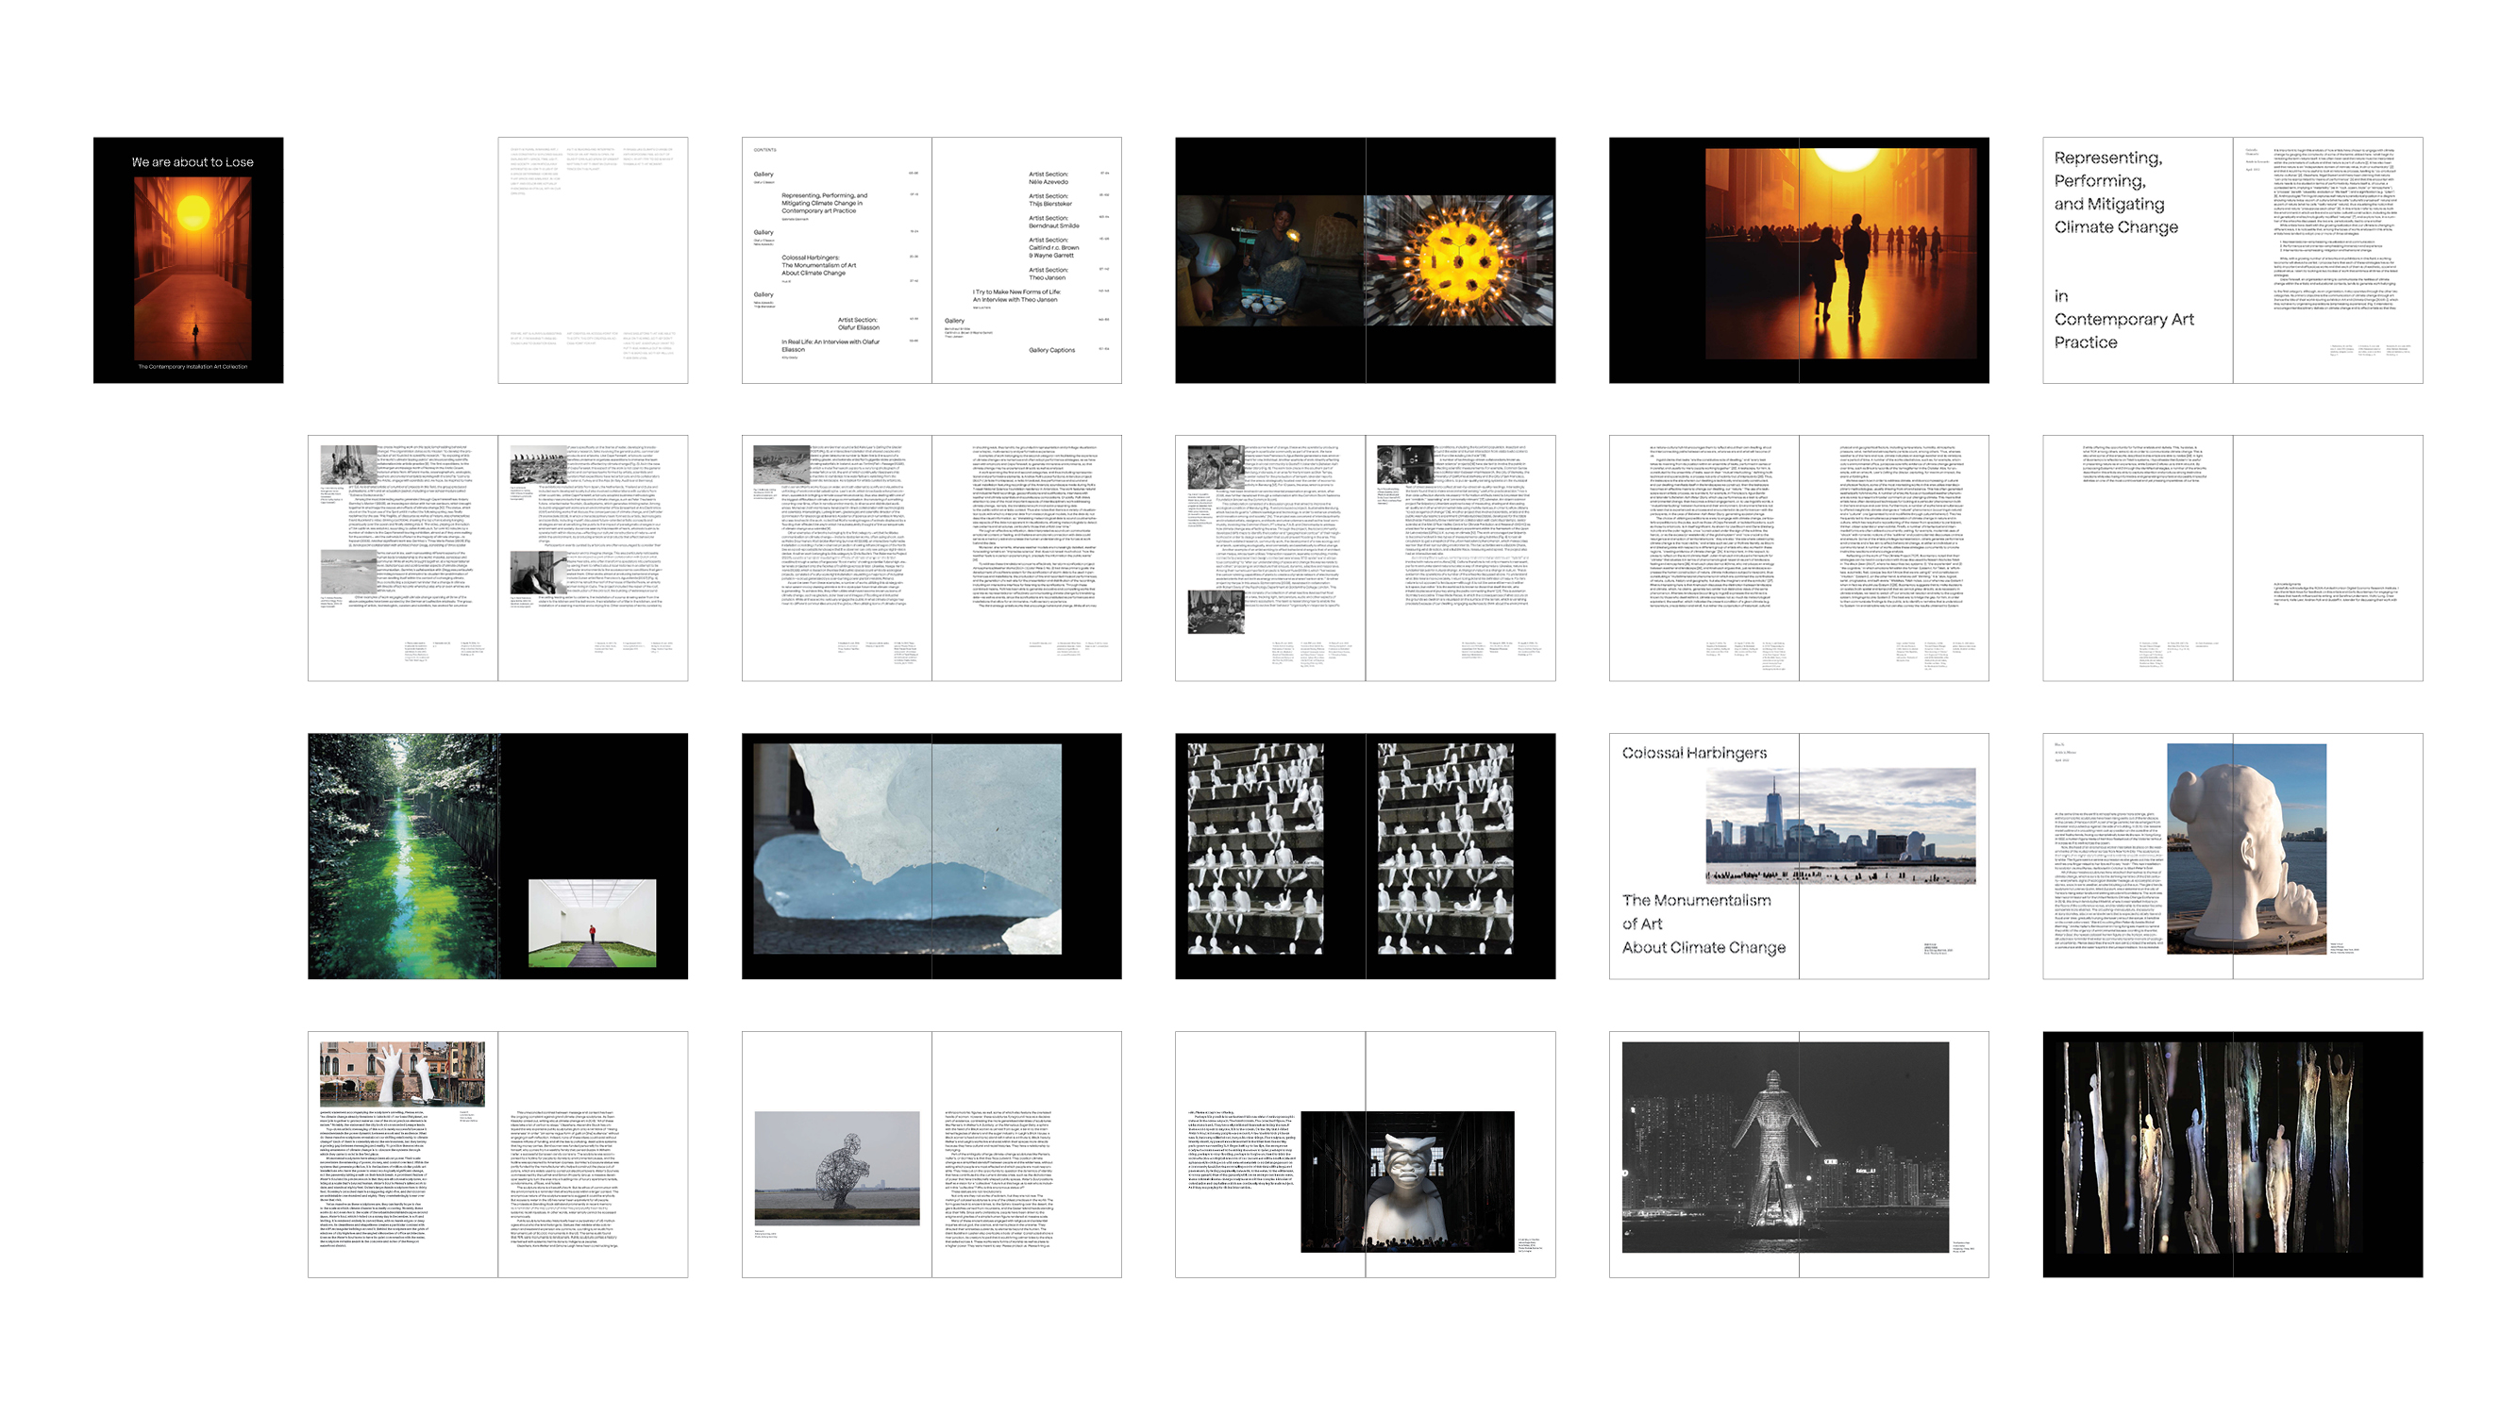Select the yellow spiky sphere artwork photo
2517x1415 pixels.
pos(1458,259)
